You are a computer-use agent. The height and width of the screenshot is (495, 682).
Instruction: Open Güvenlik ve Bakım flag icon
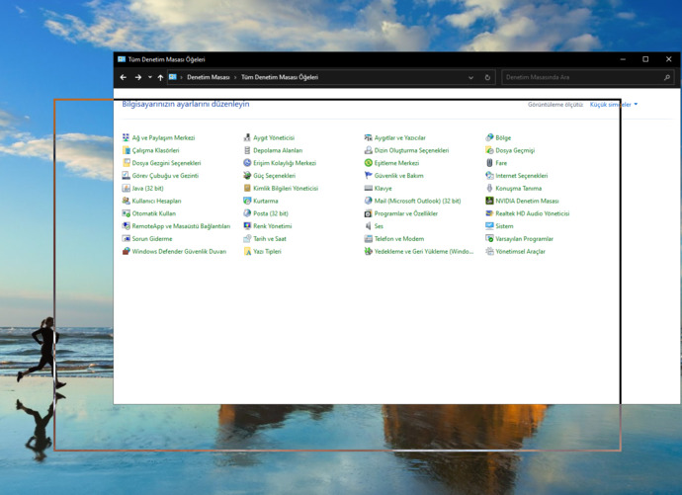pyautogui.click(x=368, y=176)
